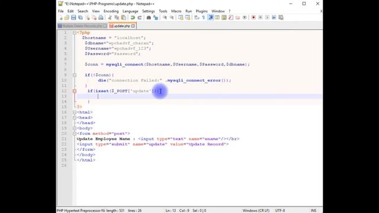Open the View menu

tap(96, 11)
